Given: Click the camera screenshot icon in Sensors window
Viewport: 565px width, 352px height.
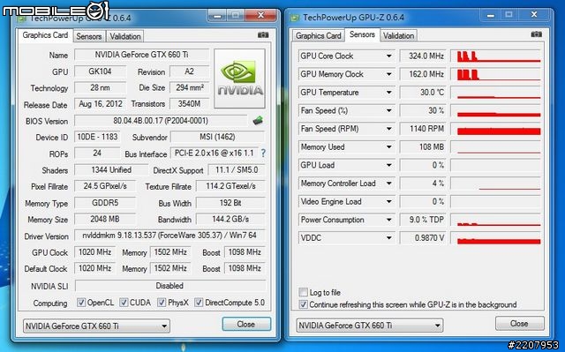Looking at the screenshot, I should click(x=537, y=34).
